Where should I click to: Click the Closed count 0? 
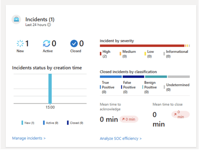[x=81, y=44]
